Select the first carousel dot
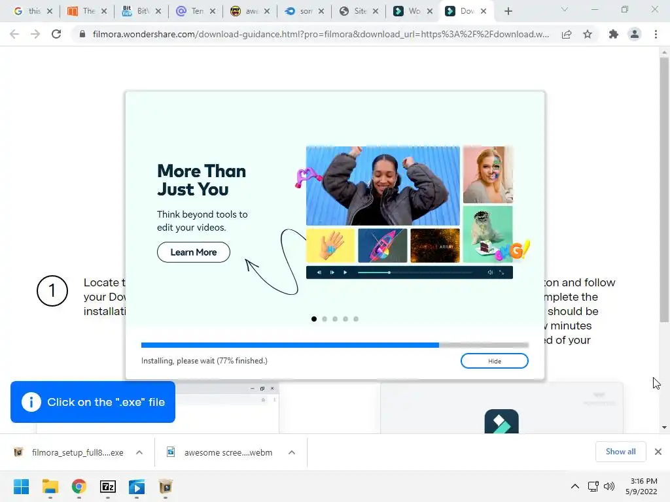 [314, 319]
